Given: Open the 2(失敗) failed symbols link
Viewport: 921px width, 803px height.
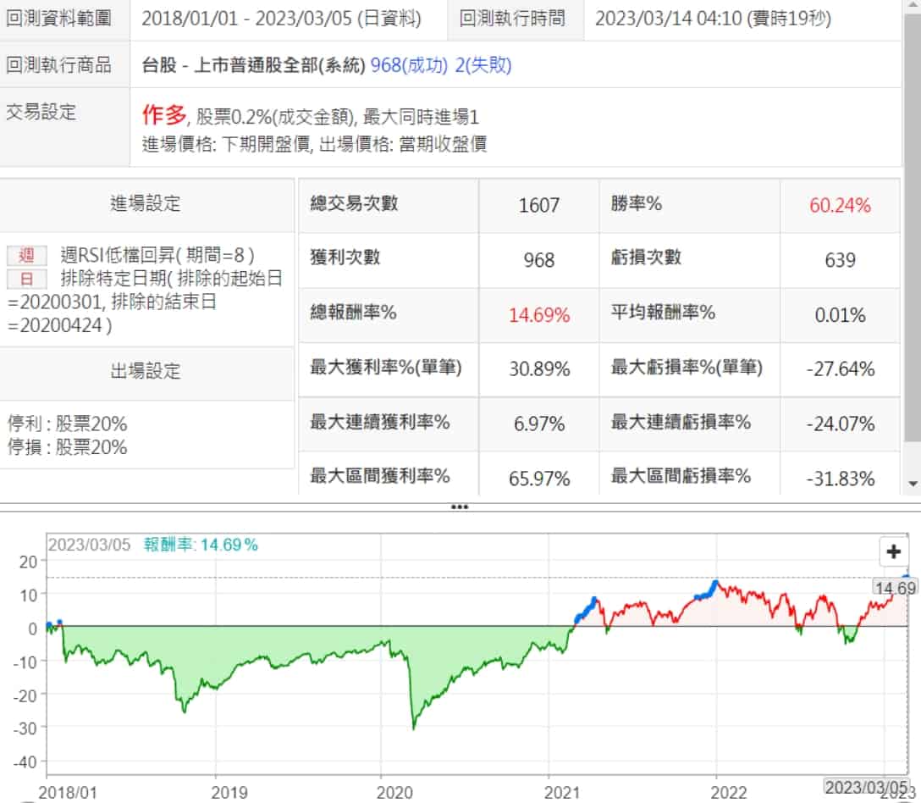Looking at the screenshot, I should pyautogui.click(x=483, y=65).
